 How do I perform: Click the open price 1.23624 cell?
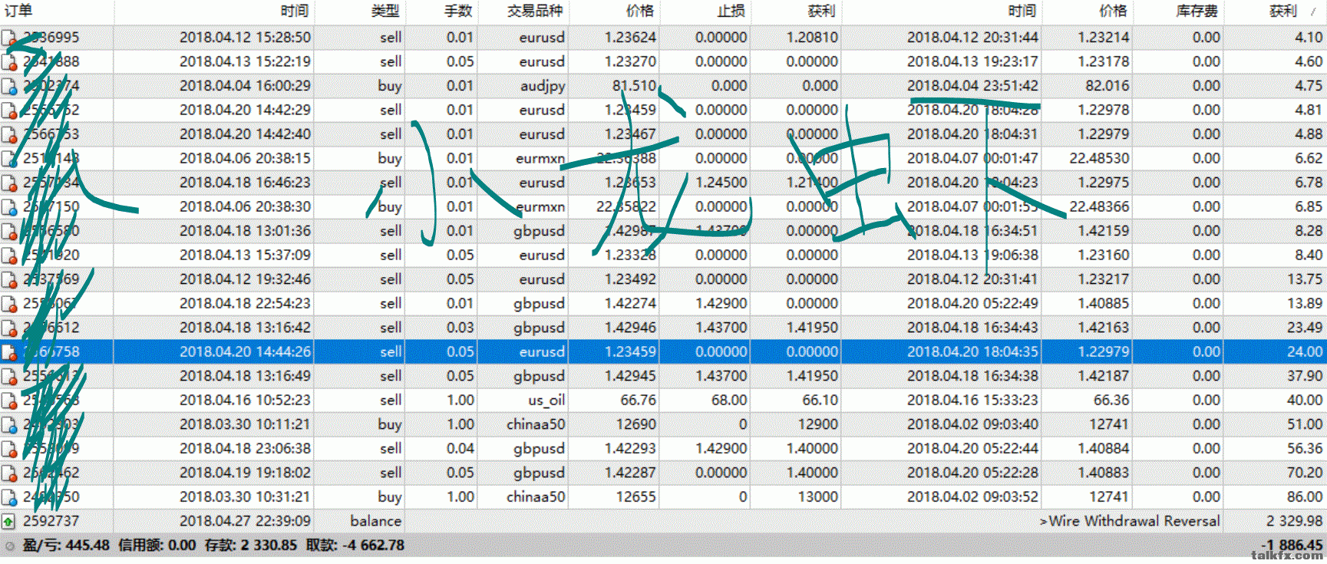coord(630,38)
